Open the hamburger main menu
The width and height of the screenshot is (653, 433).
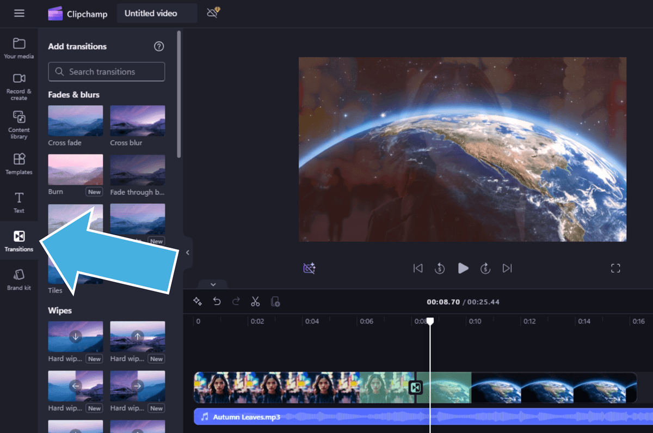pyautogui.click(x=19, y=14)
